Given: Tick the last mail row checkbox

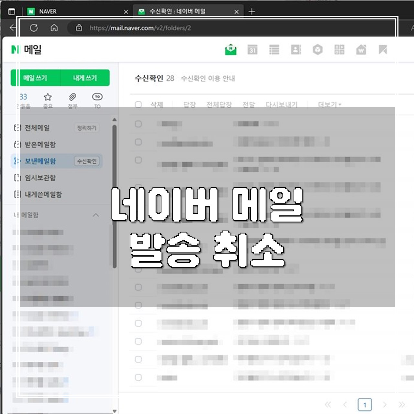Looking at the screenshot, I should [138, 377].
